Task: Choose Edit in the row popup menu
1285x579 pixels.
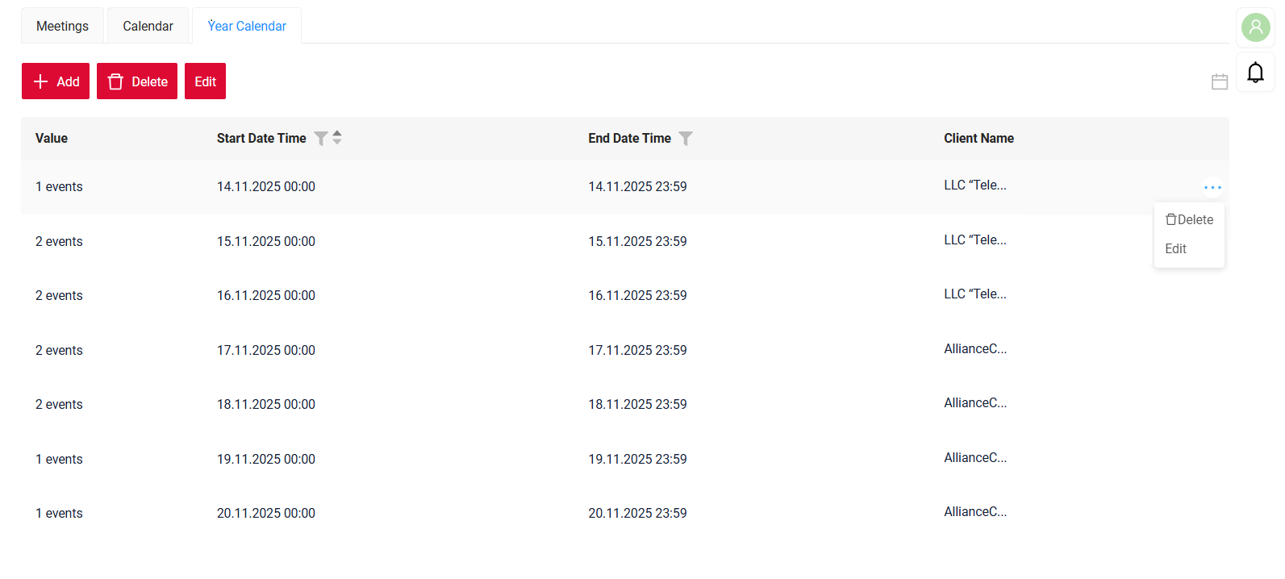Action: [1176, 248]
